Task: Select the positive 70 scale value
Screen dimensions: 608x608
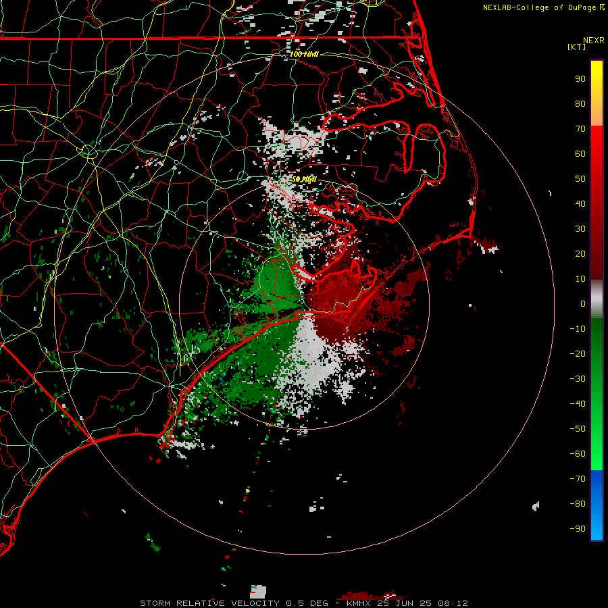Action: tap(580, 129)
